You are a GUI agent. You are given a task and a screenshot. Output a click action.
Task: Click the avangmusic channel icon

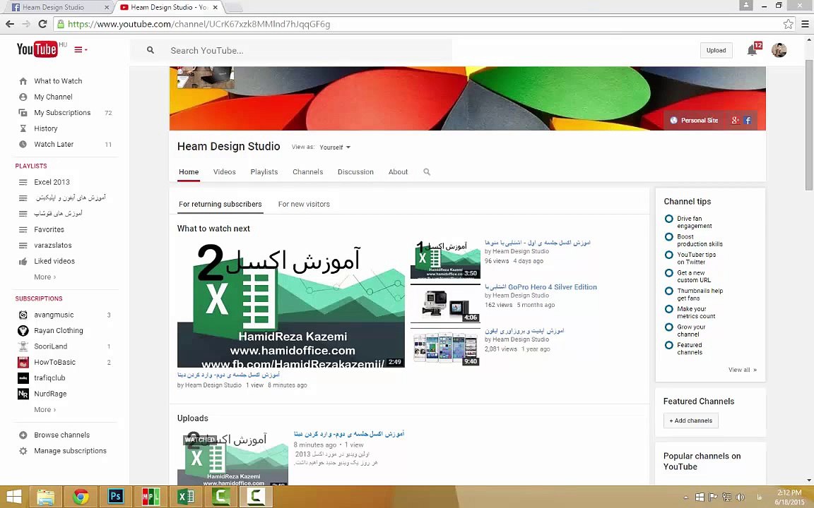pos(23,315)
